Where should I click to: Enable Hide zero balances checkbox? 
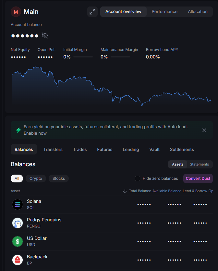tap(138, 179)
